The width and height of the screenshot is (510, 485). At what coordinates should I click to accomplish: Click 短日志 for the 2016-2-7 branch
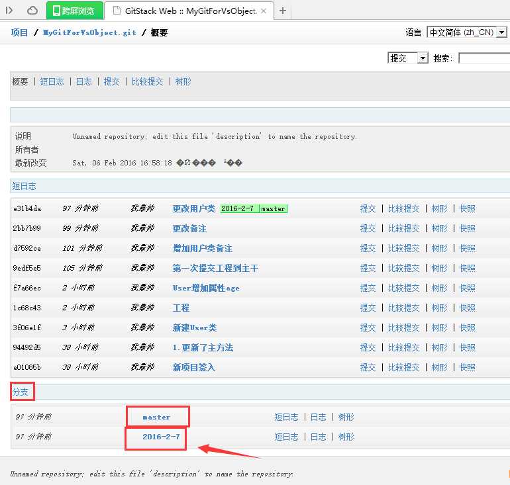click(286, 437)
